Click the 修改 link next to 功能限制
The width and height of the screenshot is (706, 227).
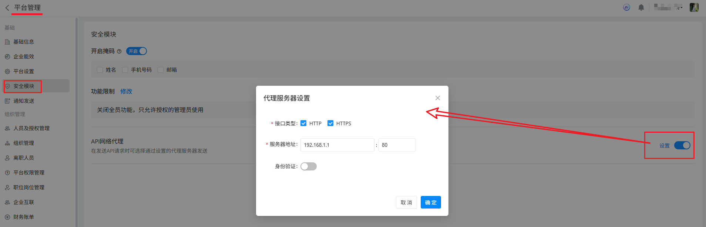pos(126,91)
